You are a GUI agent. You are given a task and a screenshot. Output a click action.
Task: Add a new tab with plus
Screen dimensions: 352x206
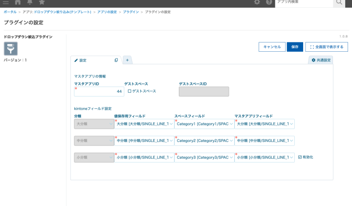(x=127, y=60)
